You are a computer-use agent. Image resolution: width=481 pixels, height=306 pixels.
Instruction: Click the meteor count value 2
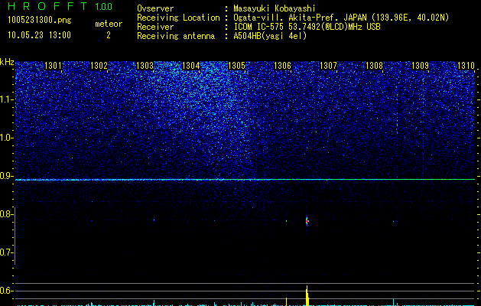(109, 35)
